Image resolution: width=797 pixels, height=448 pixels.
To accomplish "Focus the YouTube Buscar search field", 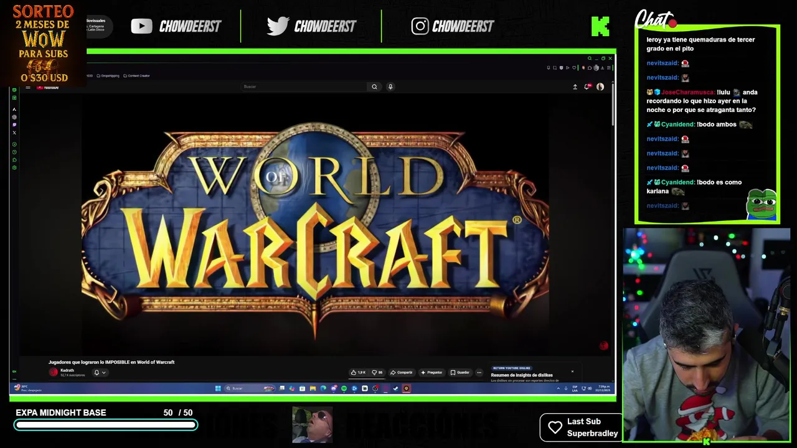I will pyautogui.click(x=305, y=86).
